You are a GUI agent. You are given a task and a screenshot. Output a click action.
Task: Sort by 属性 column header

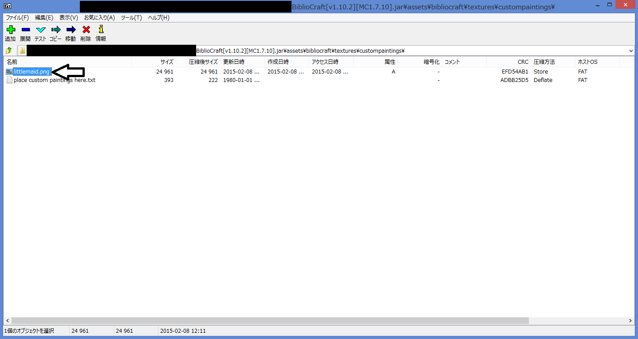pos(375,62)
